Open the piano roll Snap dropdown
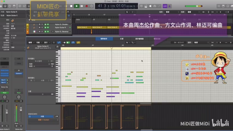This screenshot has width=233, height=131. tap(201, 43)
